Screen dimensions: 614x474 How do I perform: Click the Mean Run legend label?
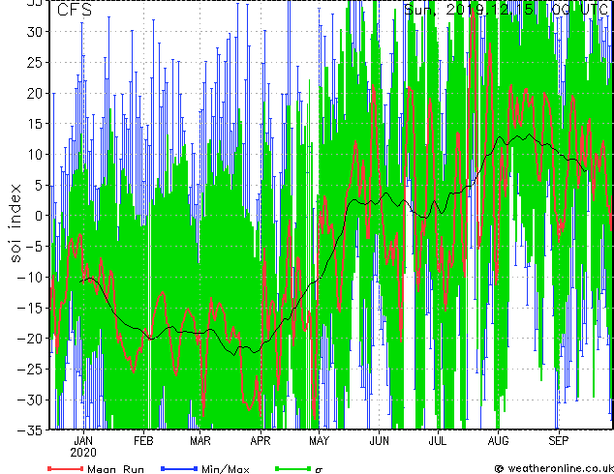coord(114,468)
